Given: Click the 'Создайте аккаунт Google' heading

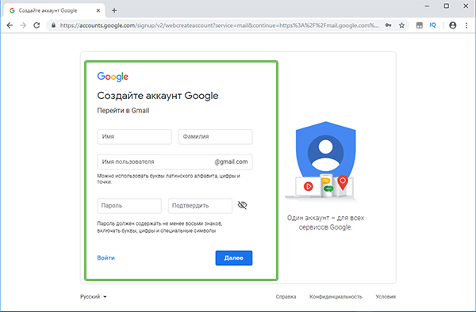Looking at the screenshot, I should (158, 96).
